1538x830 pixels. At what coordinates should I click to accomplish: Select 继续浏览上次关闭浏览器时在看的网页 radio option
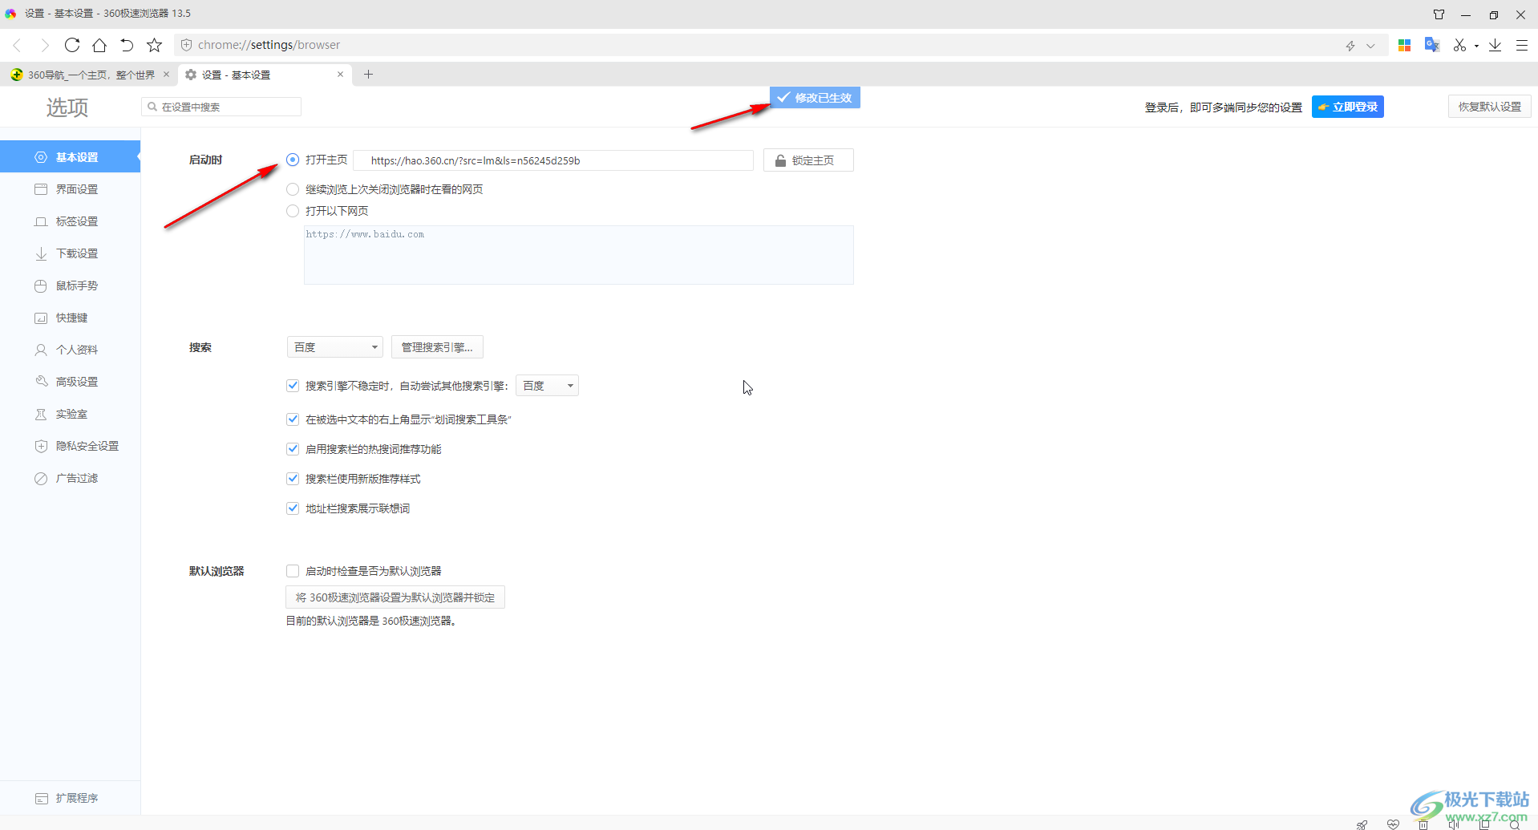coord(293,189)
